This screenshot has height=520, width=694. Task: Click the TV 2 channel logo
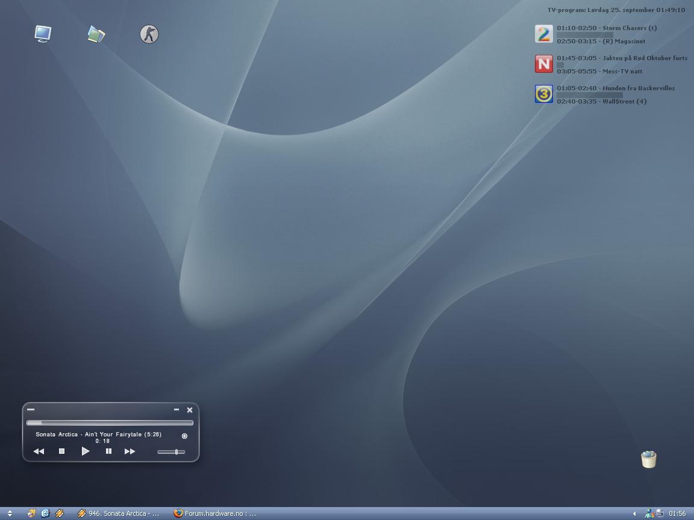click(x=543, y=34)
